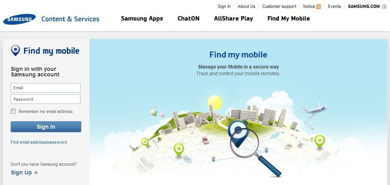The width and height of the screenshot is (390, 185).
Task: Go to Find My Mobile nav tab
Action: (x=289, y=19)
